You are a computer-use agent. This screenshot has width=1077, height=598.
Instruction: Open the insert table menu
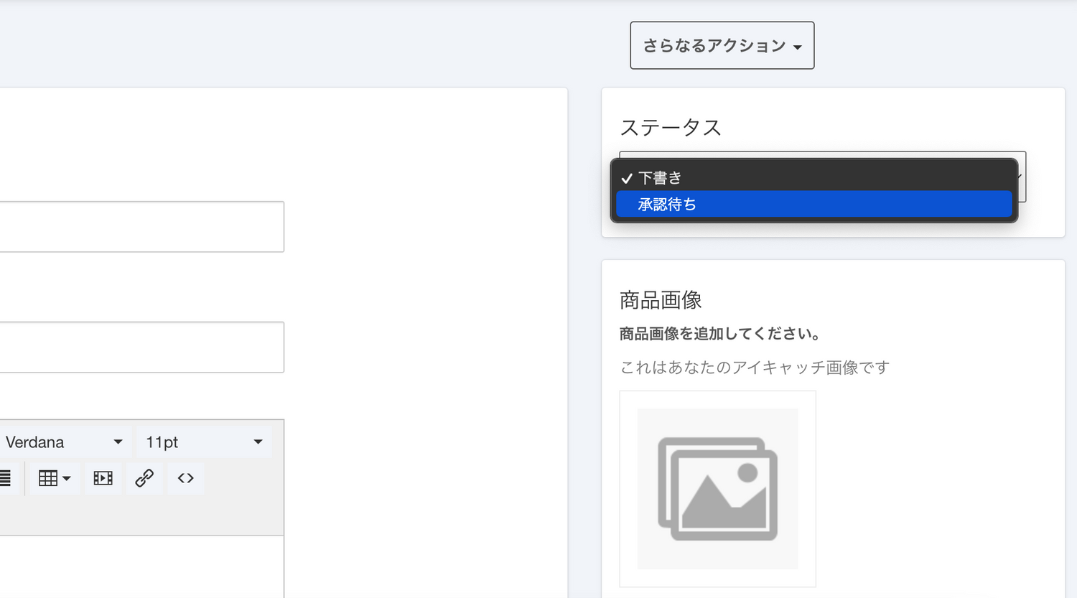point(55,478)
